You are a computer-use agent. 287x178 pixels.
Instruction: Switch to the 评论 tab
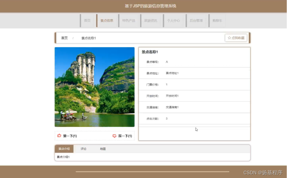coord(84,149)
